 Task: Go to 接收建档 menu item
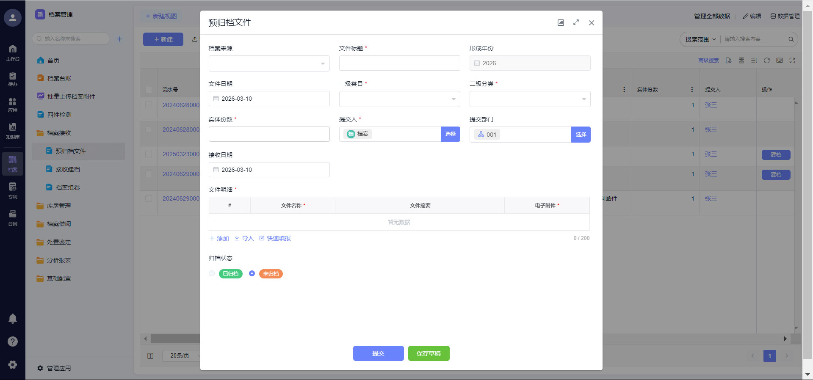click(68, 169)
